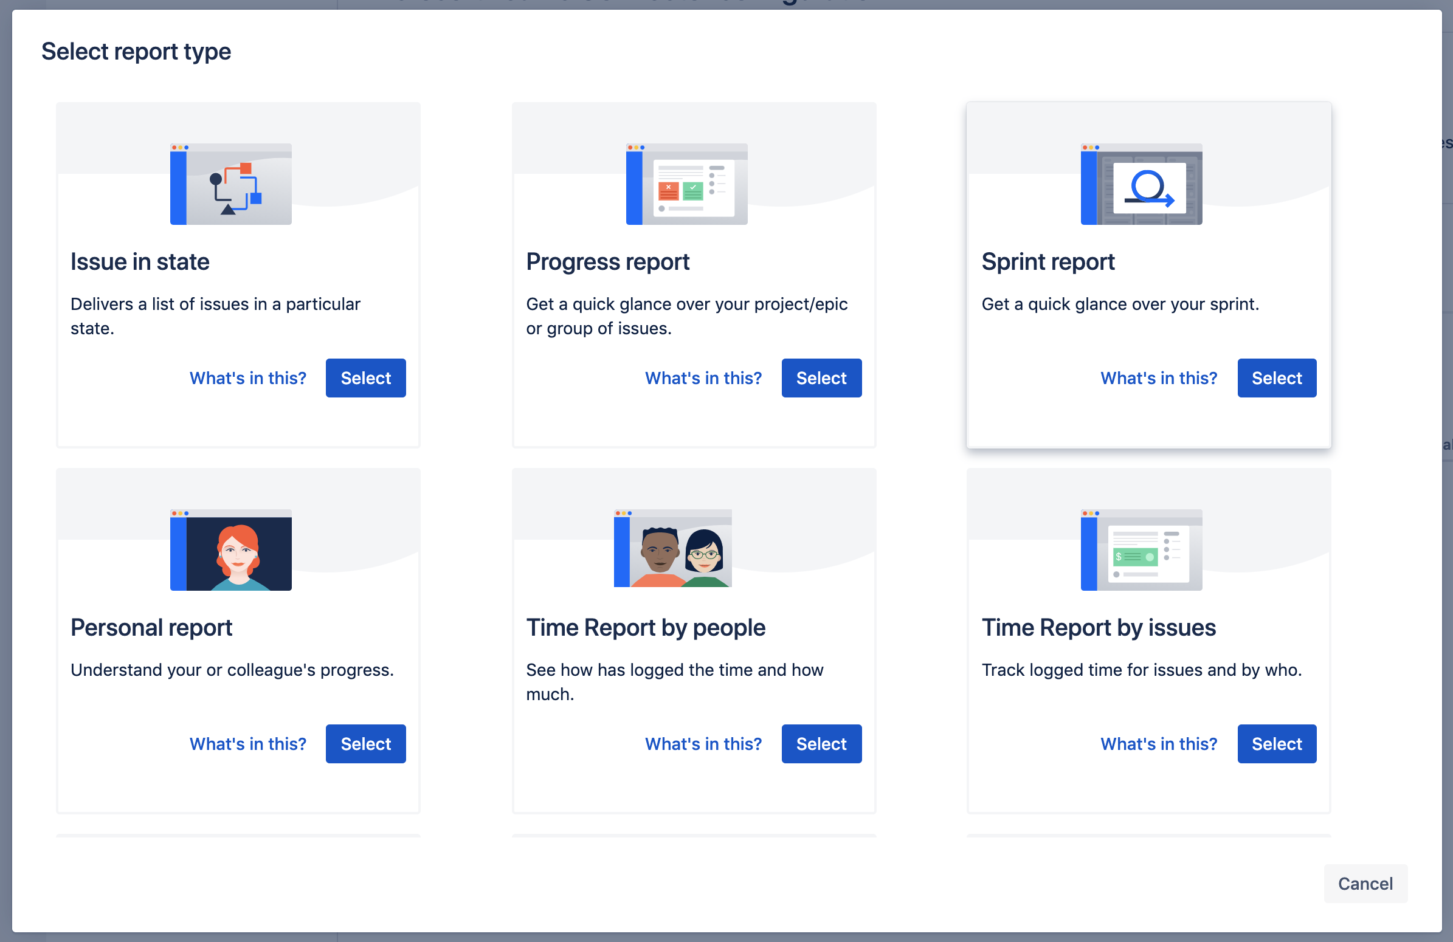Open 'What's in this?' for Progress report
This screenshot has height=942, width=1453.
[703, 378]
